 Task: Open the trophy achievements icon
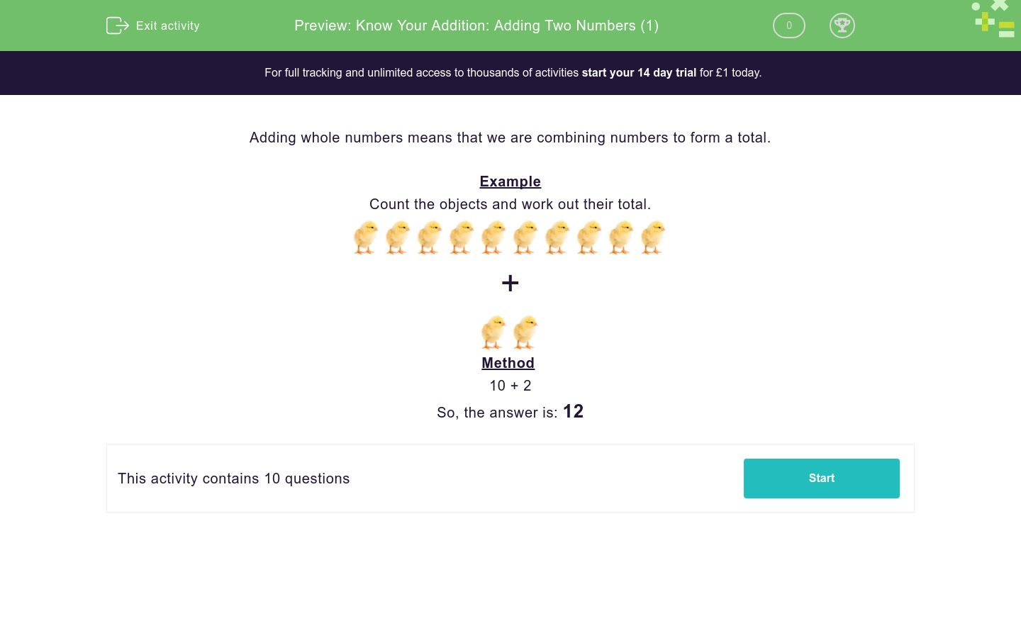(842, 26)
